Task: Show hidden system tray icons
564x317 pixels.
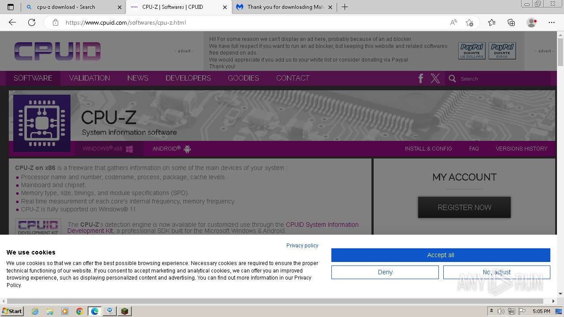Action: coord(491,311)
